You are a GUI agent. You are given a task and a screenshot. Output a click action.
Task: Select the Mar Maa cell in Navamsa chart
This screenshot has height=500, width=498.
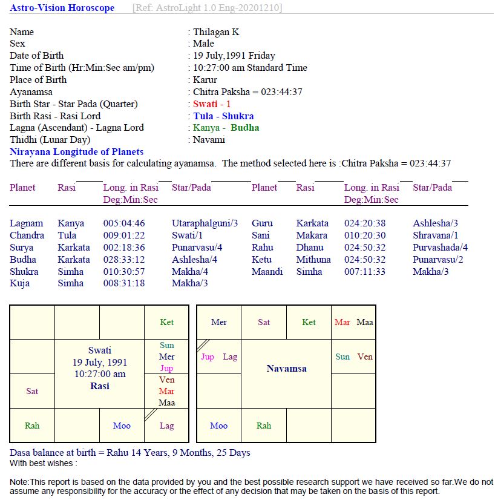353,323
